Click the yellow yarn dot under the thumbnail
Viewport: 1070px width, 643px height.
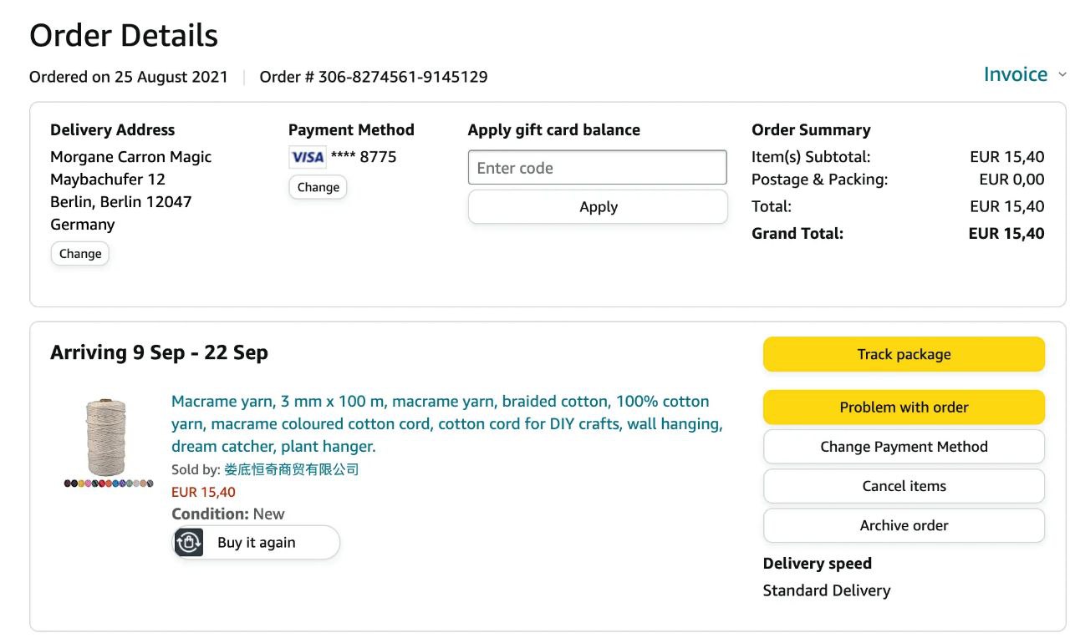click(x=81, y=484)
